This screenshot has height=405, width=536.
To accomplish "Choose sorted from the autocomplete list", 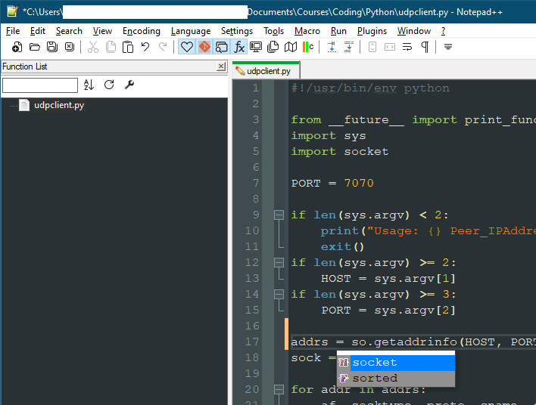I will coord(396,378).
